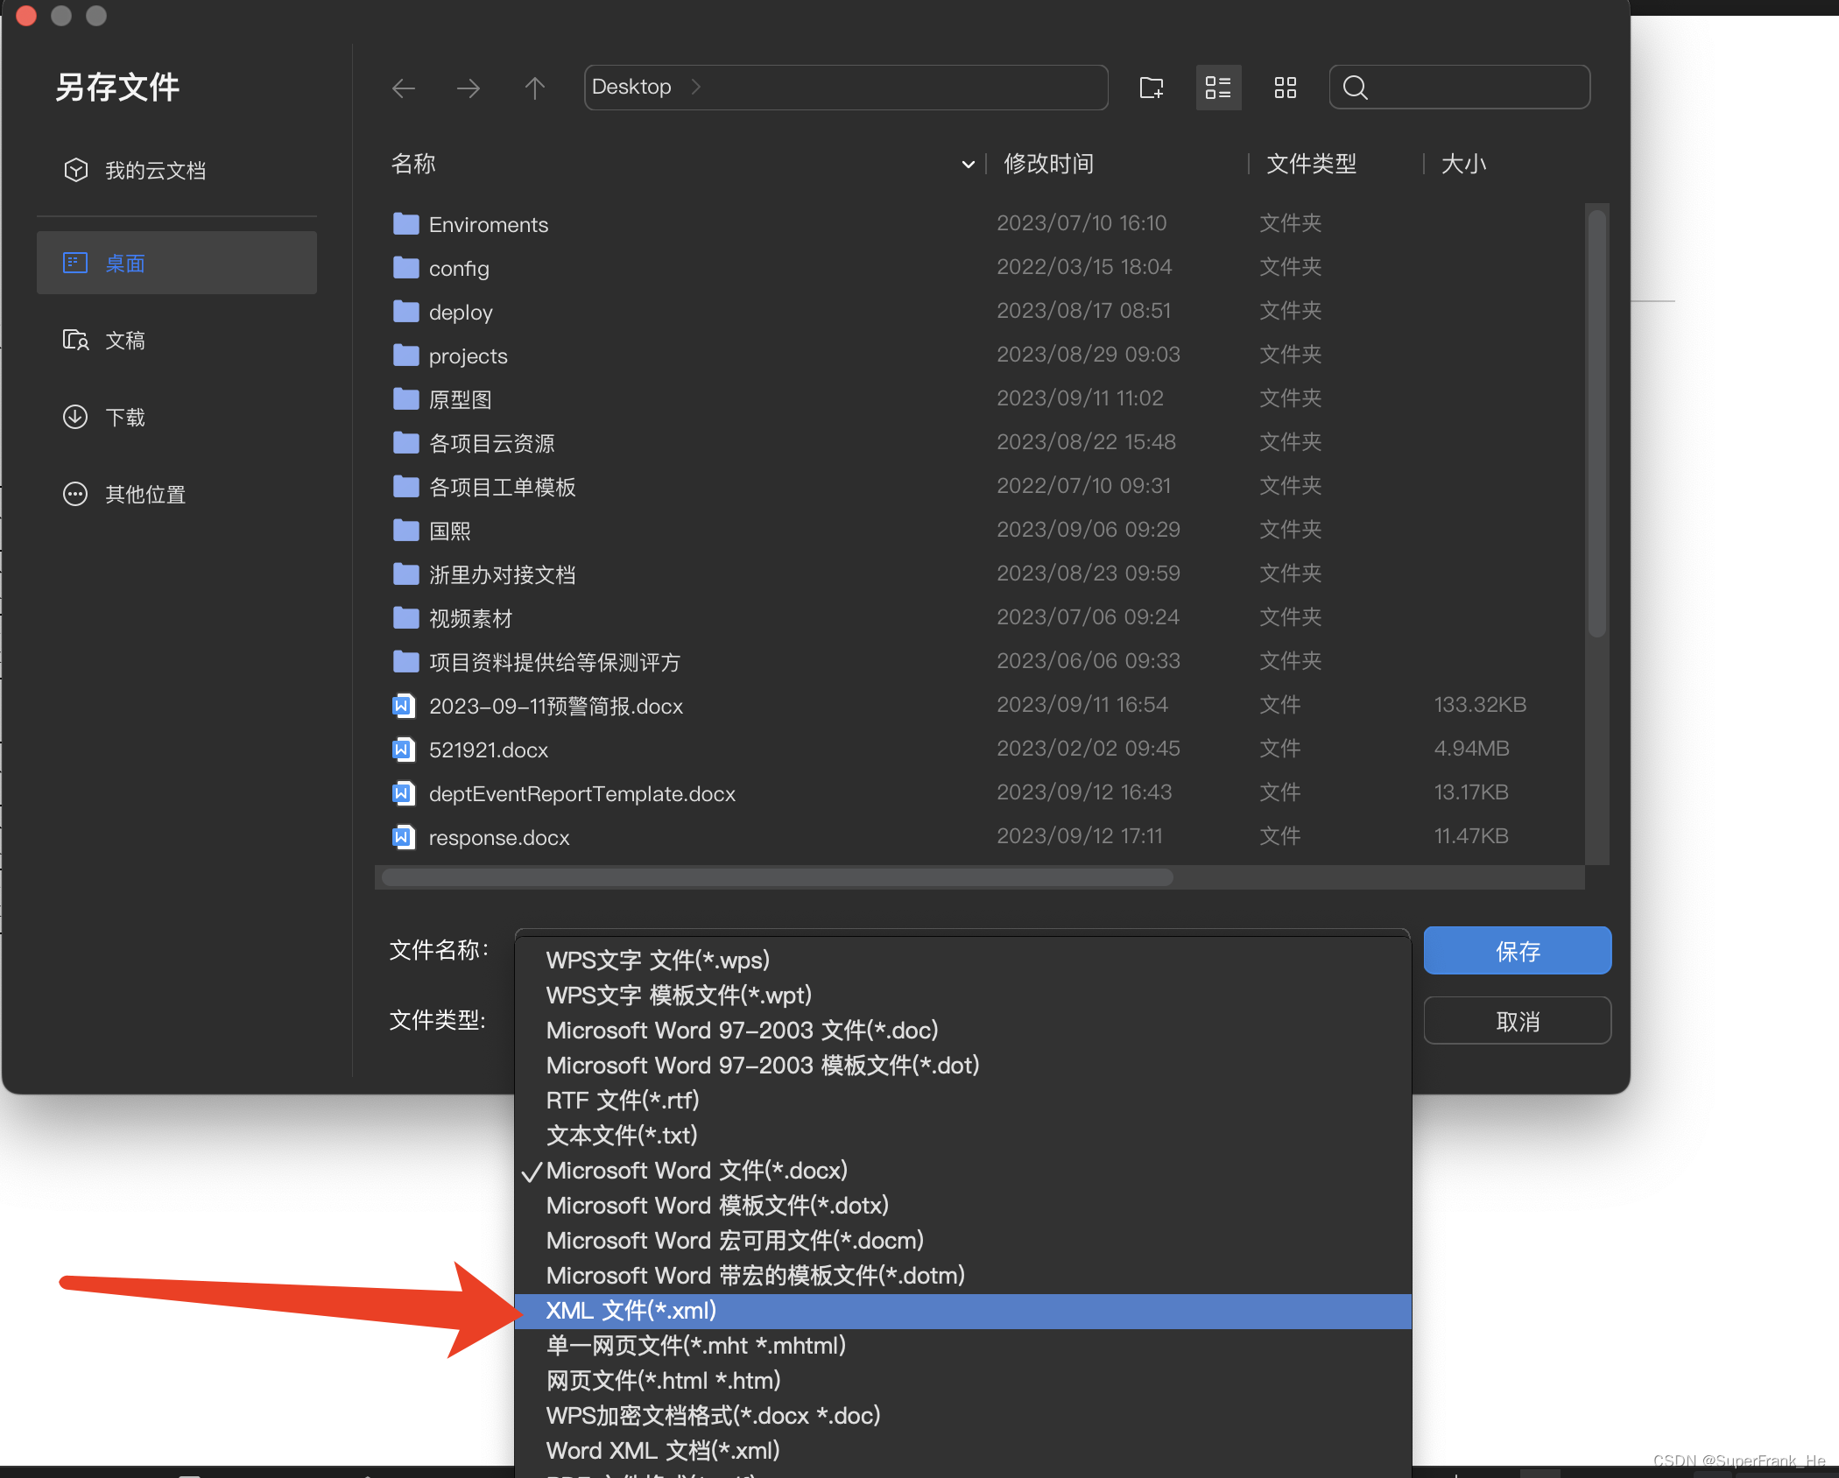The width and height of the screenshot is (1839, 1478).
Task: Click the Desktop breadcrumb chevron
Action: point(696,87)
